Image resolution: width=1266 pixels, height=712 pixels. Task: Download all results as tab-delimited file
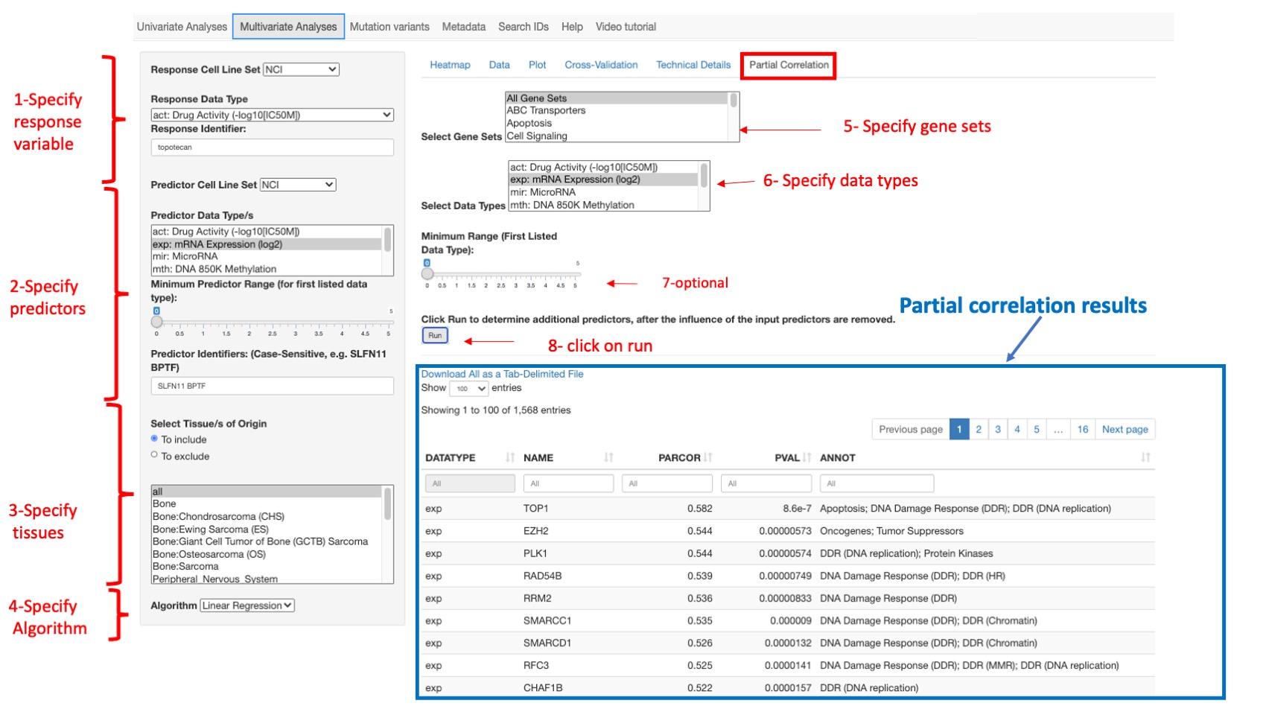click(501, 373)
